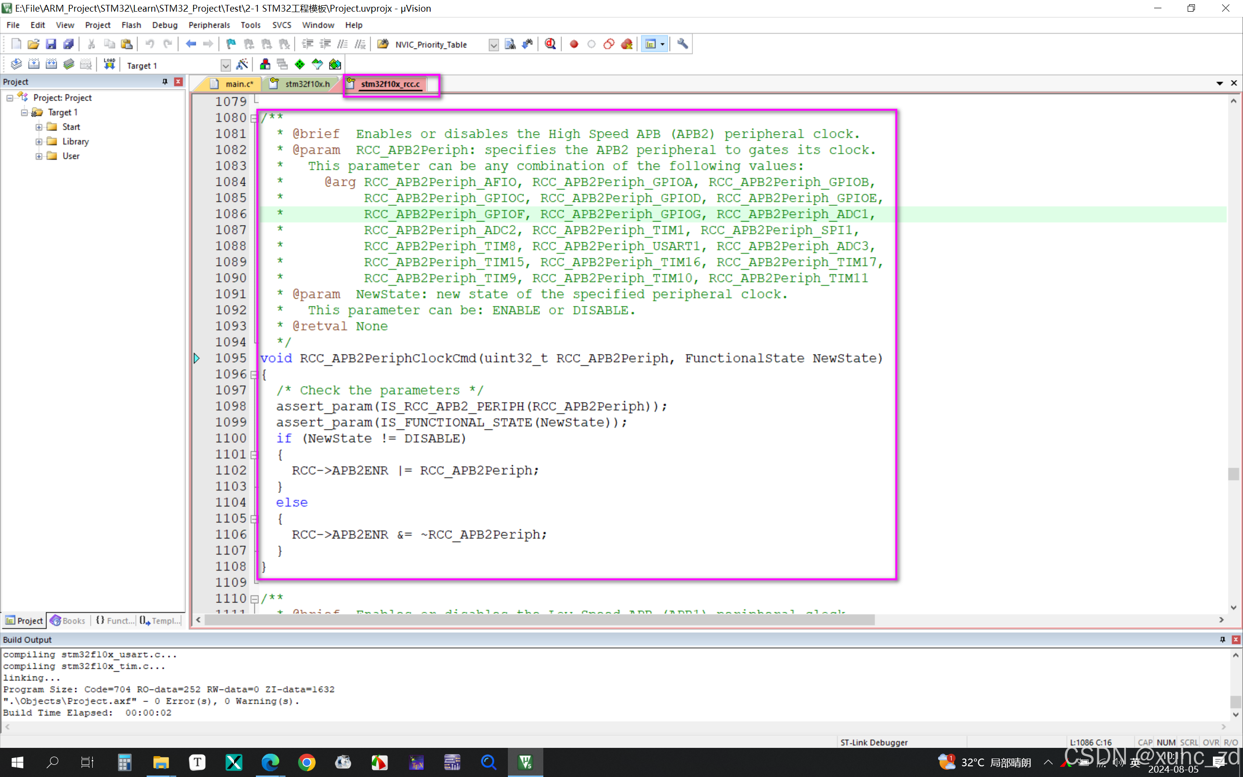Close the active editor document
This screenshot has height=777, width=1243.
(x=1234, y=83)
